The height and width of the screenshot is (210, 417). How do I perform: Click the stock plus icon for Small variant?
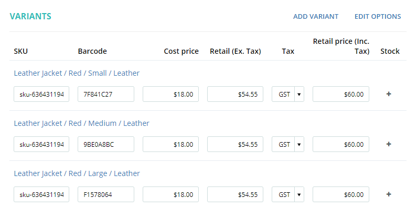pyautogui.click(x=389, y=94)
